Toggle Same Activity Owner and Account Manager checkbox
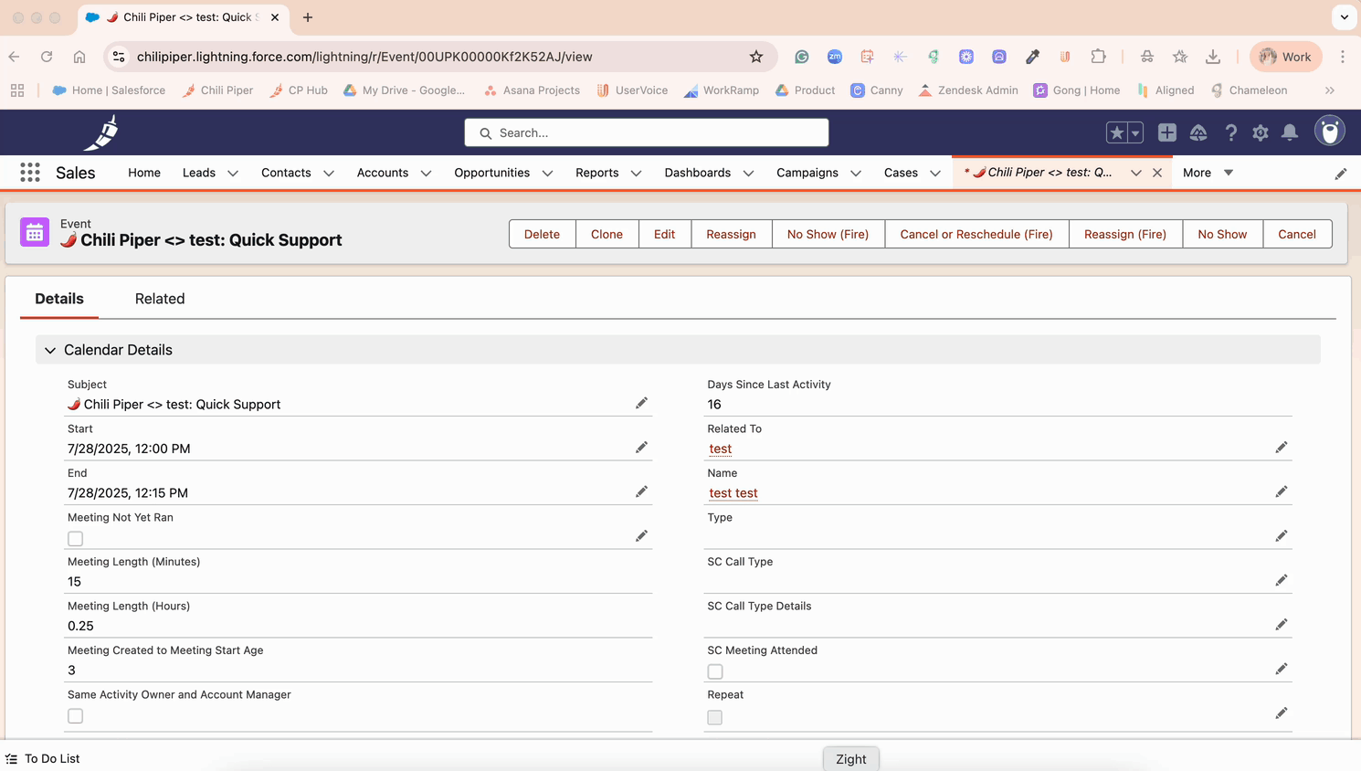The width and height of the screenshot is (1361, 771). [x=76, y=716]
